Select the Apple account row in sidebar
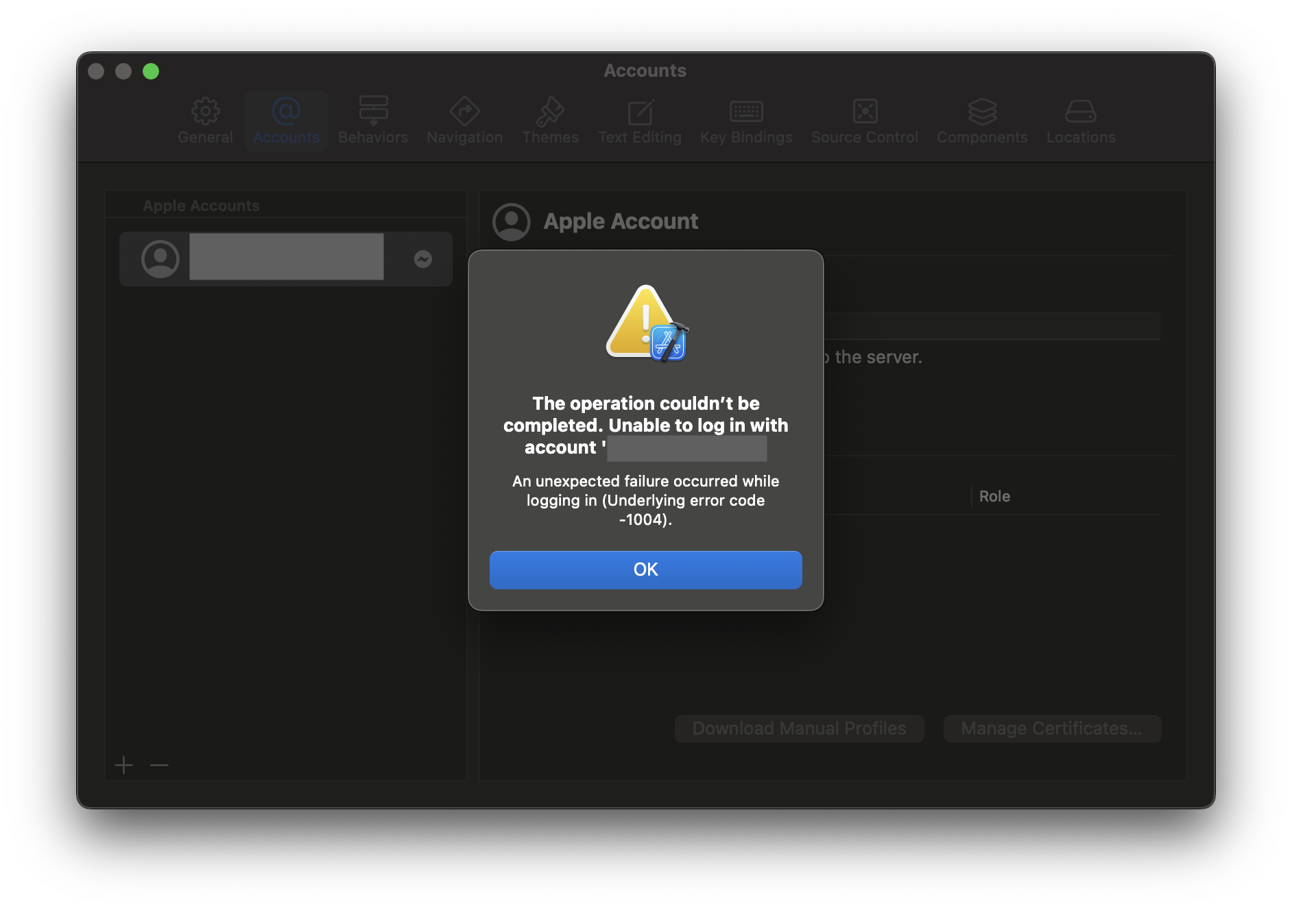Viewport: 1292px width, 910px height. point(285,258)
